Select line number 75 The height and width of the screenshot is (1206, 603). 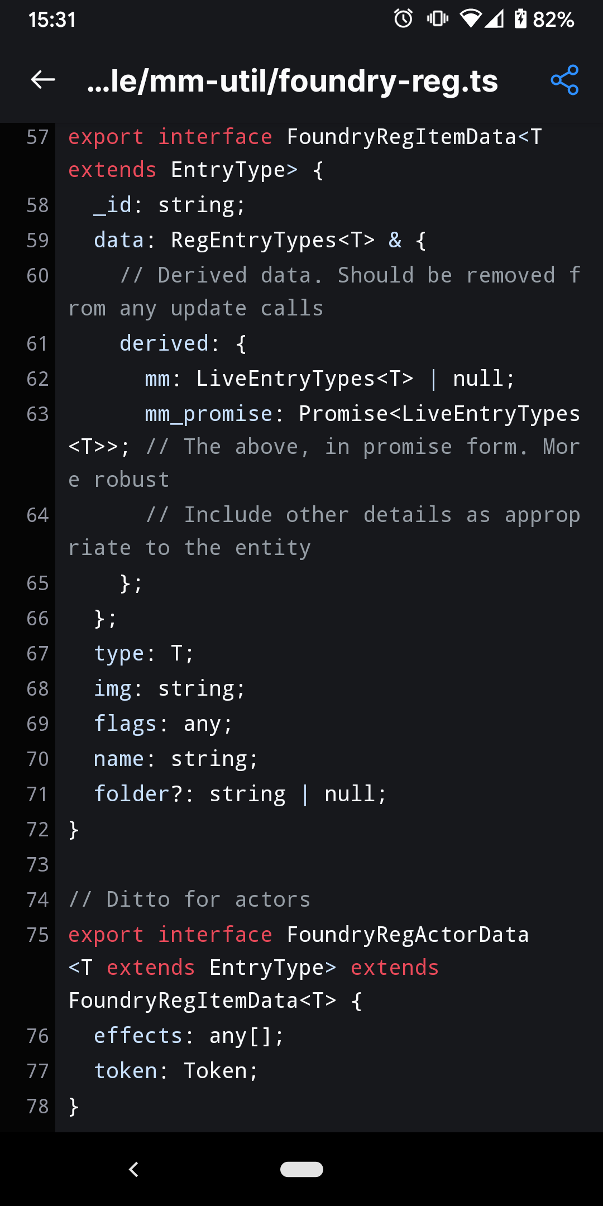coord(37,935)
